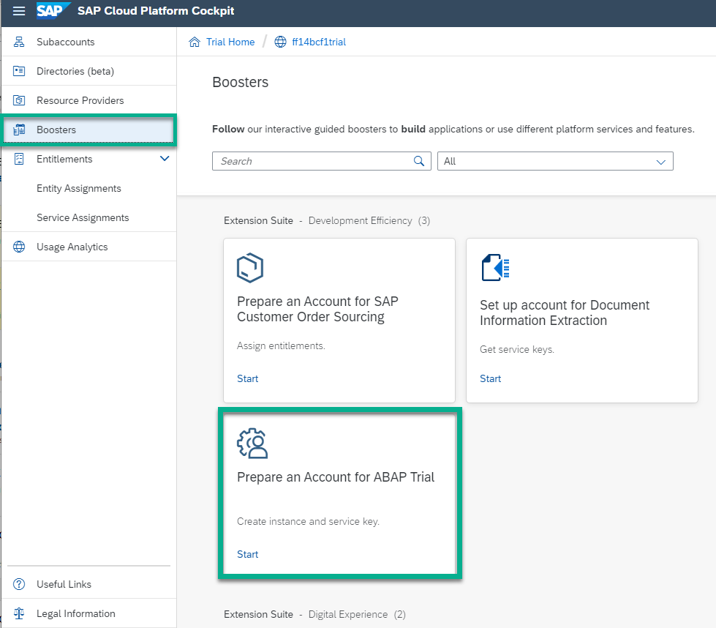
Task: Click the Document Information Extraction booster icon
Action: (495, 268)
